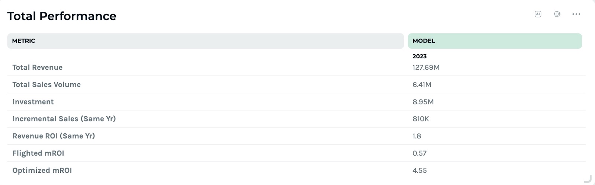Click the 6.41M sales volume value
Screen dimensions: 595x185
(x=422, y=85)
